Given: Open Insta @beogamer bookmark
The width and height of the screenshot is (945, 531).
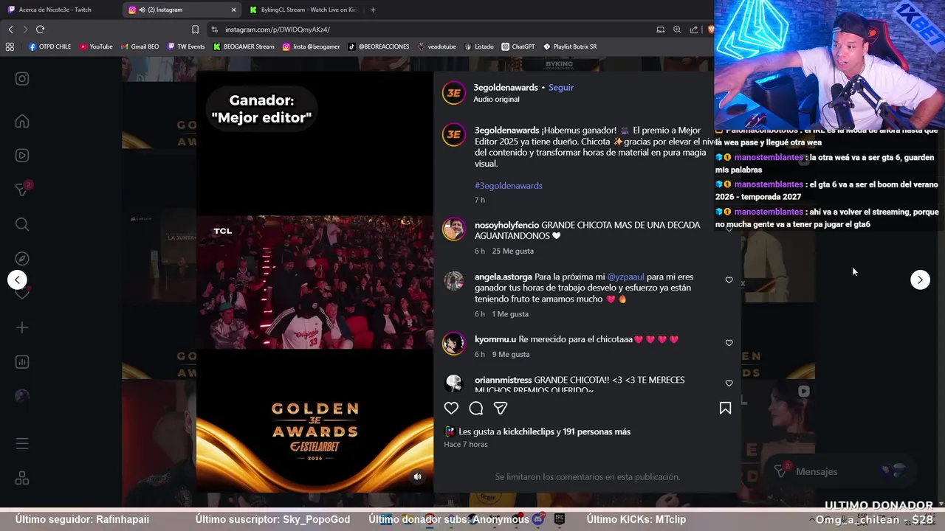Looking at the screenshot, I should 312,46.
